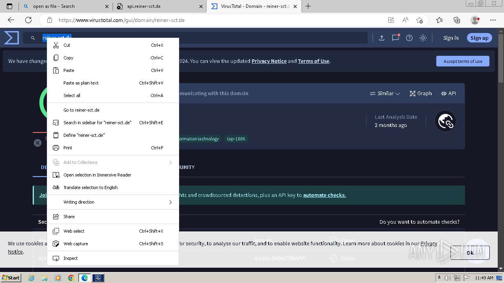
Task: Click the VirusTotal logo icon
Action: pyautogui.click(x=11, y=38)
